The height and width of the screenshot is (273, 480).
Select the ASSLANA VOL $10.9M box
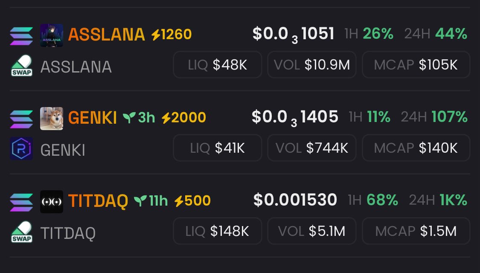click(x=311, y=64)
